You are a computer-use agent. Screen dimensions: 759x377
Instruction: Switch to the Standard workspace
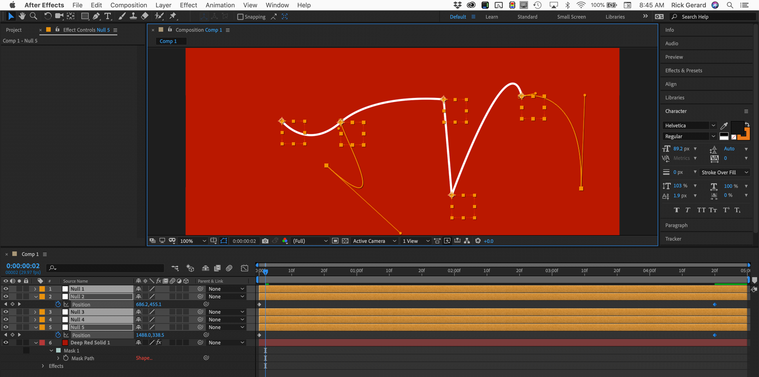(x=527, y=17)
